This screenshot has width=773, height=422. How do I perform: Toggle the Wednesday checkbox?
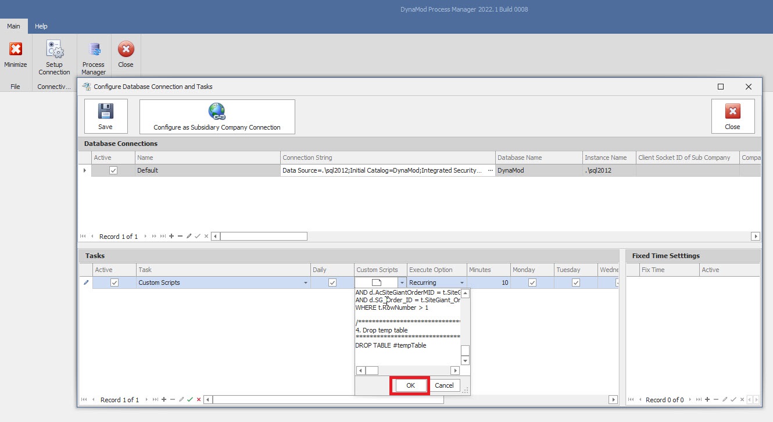[617, 282]
